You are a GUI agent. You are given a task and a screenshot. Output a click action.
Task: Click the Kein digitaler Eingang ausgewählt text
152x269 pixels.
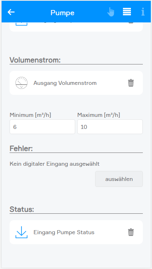pyautogui.click(x=55, y=164)
